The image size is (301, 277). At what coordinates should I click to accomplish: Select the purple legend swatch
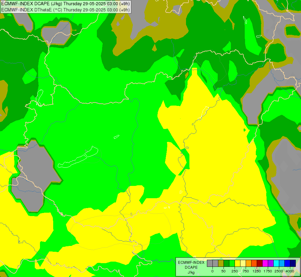271,263
